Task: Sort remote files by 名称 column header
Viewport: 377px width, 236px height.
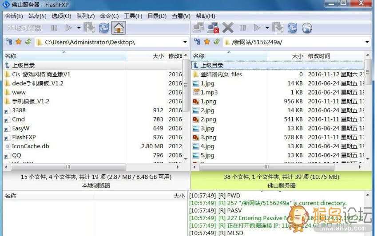Action: [229, 56]
